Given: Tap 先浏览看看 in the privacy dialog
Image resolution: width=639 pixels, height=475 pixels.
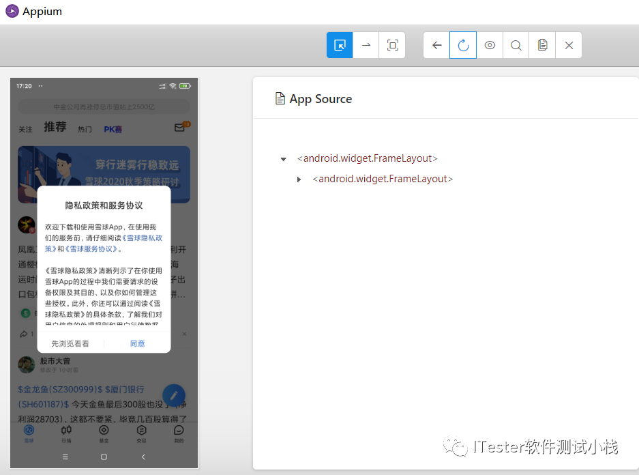Looking at the screenshot, I should (70, 343).
